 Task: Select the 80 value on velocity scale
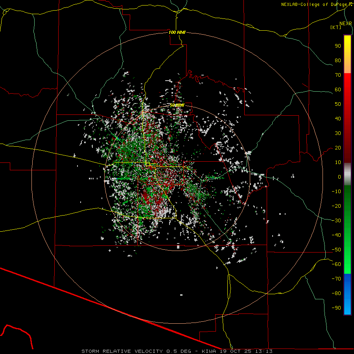[338, 61]
